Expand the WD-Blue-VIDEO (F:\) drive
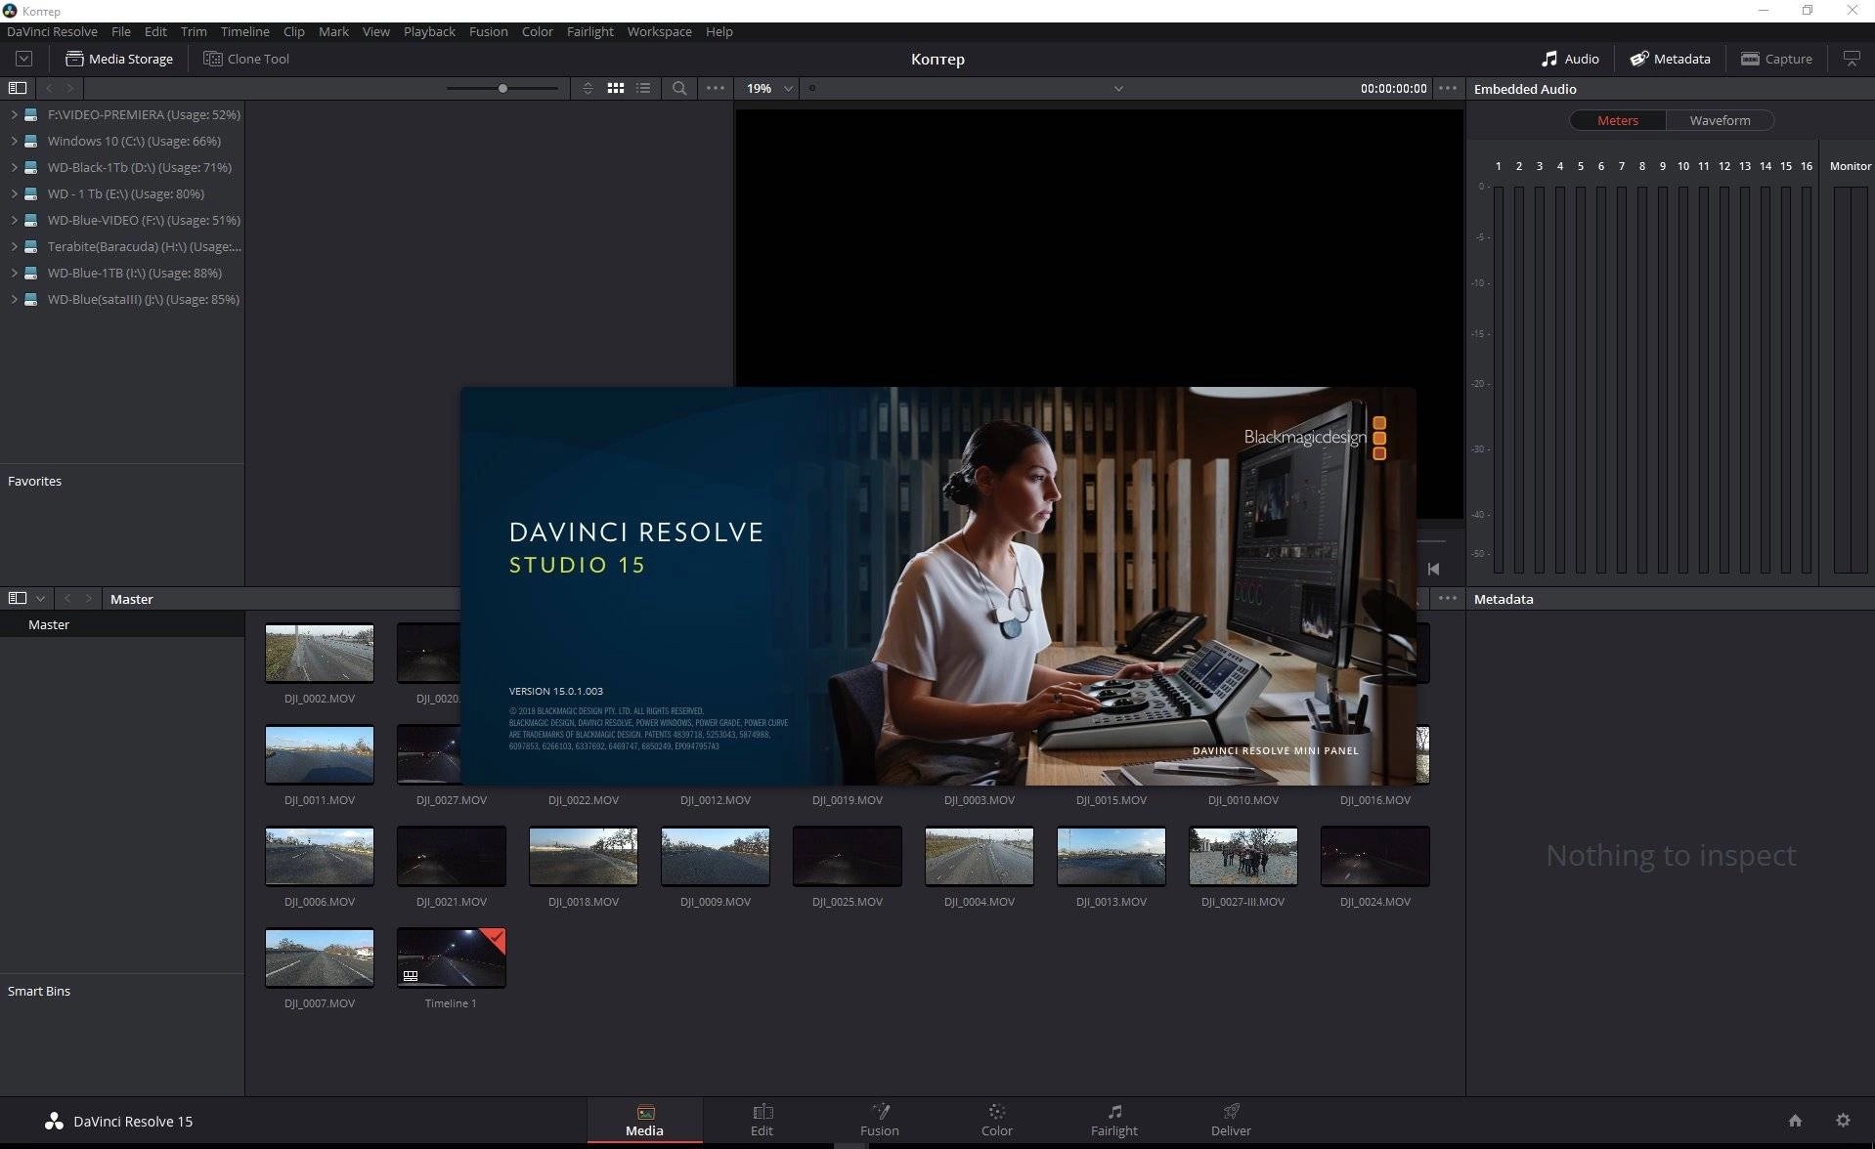The width and height of the screenshot is (1875, 1149). click(14, 220)
